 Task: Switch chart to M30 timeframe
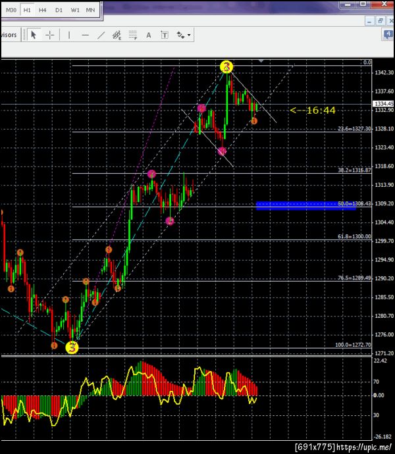(x=11, y=10)
